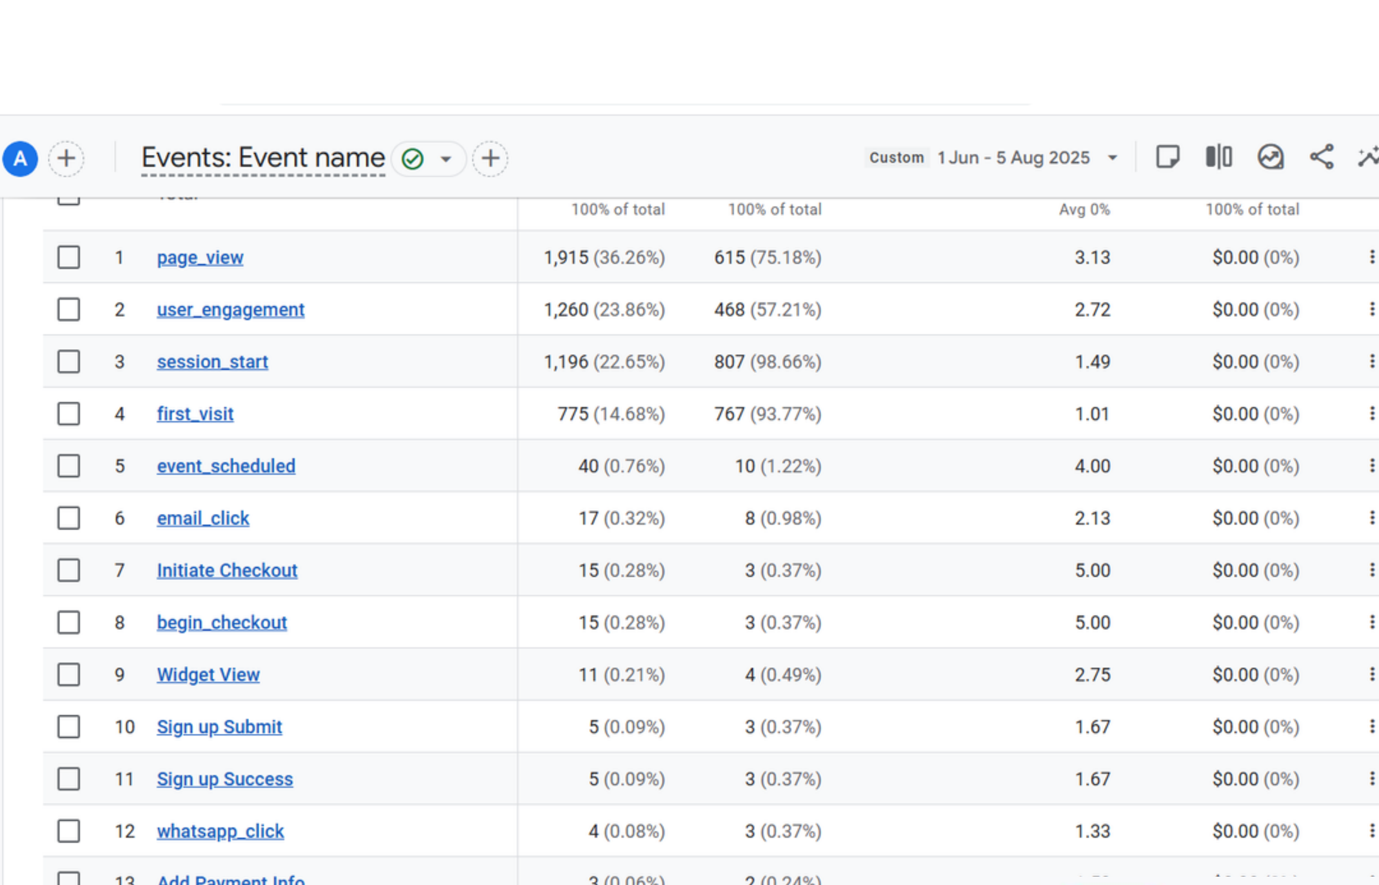
Task: Open the three-dot menu for page_view row
Action: point(1372,257)
